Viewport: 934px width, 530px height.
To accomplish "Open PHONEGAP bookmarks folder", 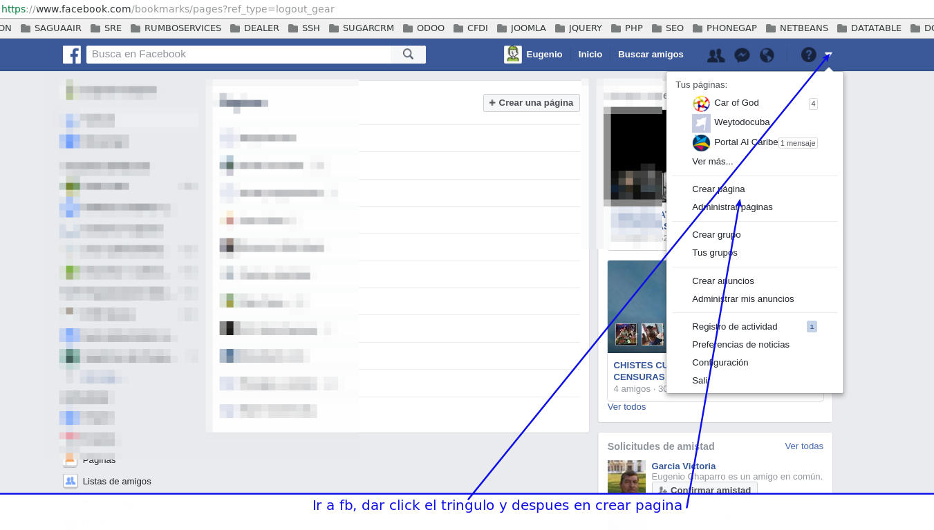I will coord(725,28).
